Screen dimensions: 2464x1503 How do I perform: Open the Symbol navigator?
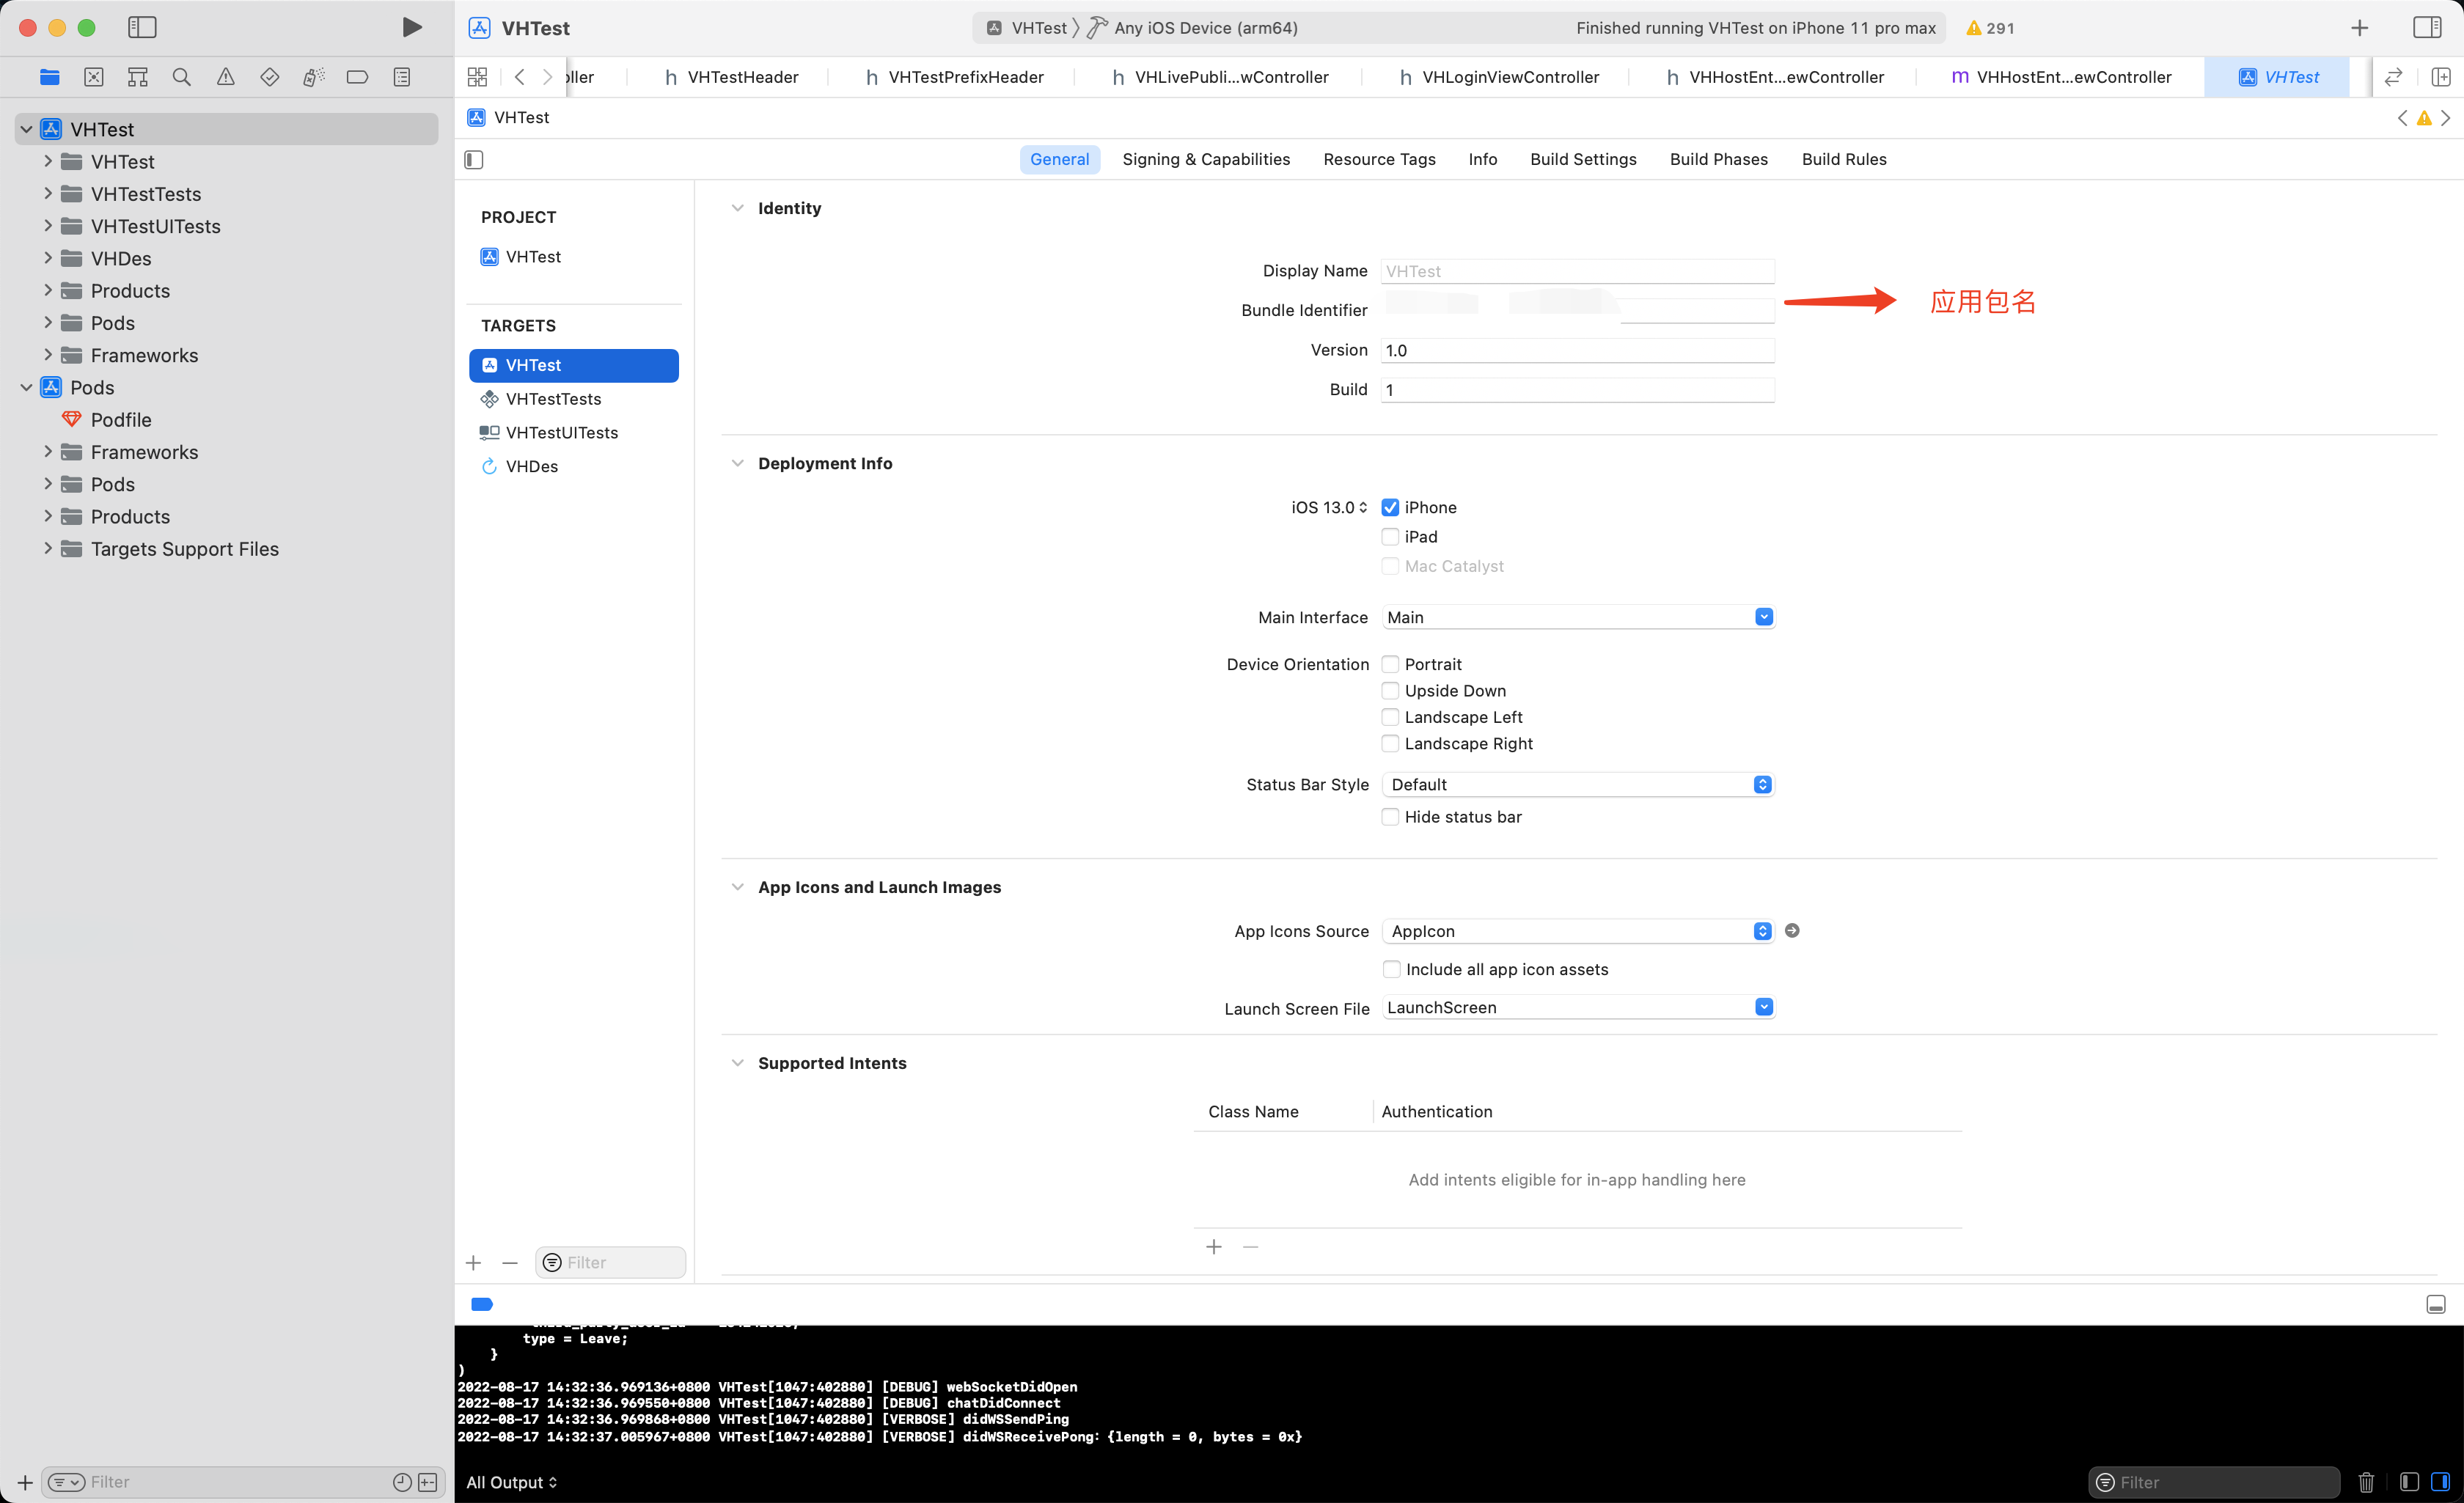click(138, 77)
